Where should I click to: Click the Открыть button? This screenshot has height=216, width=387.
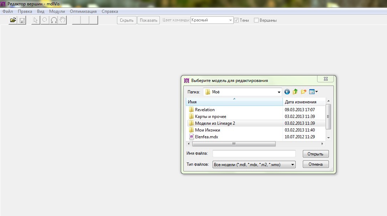316,154
